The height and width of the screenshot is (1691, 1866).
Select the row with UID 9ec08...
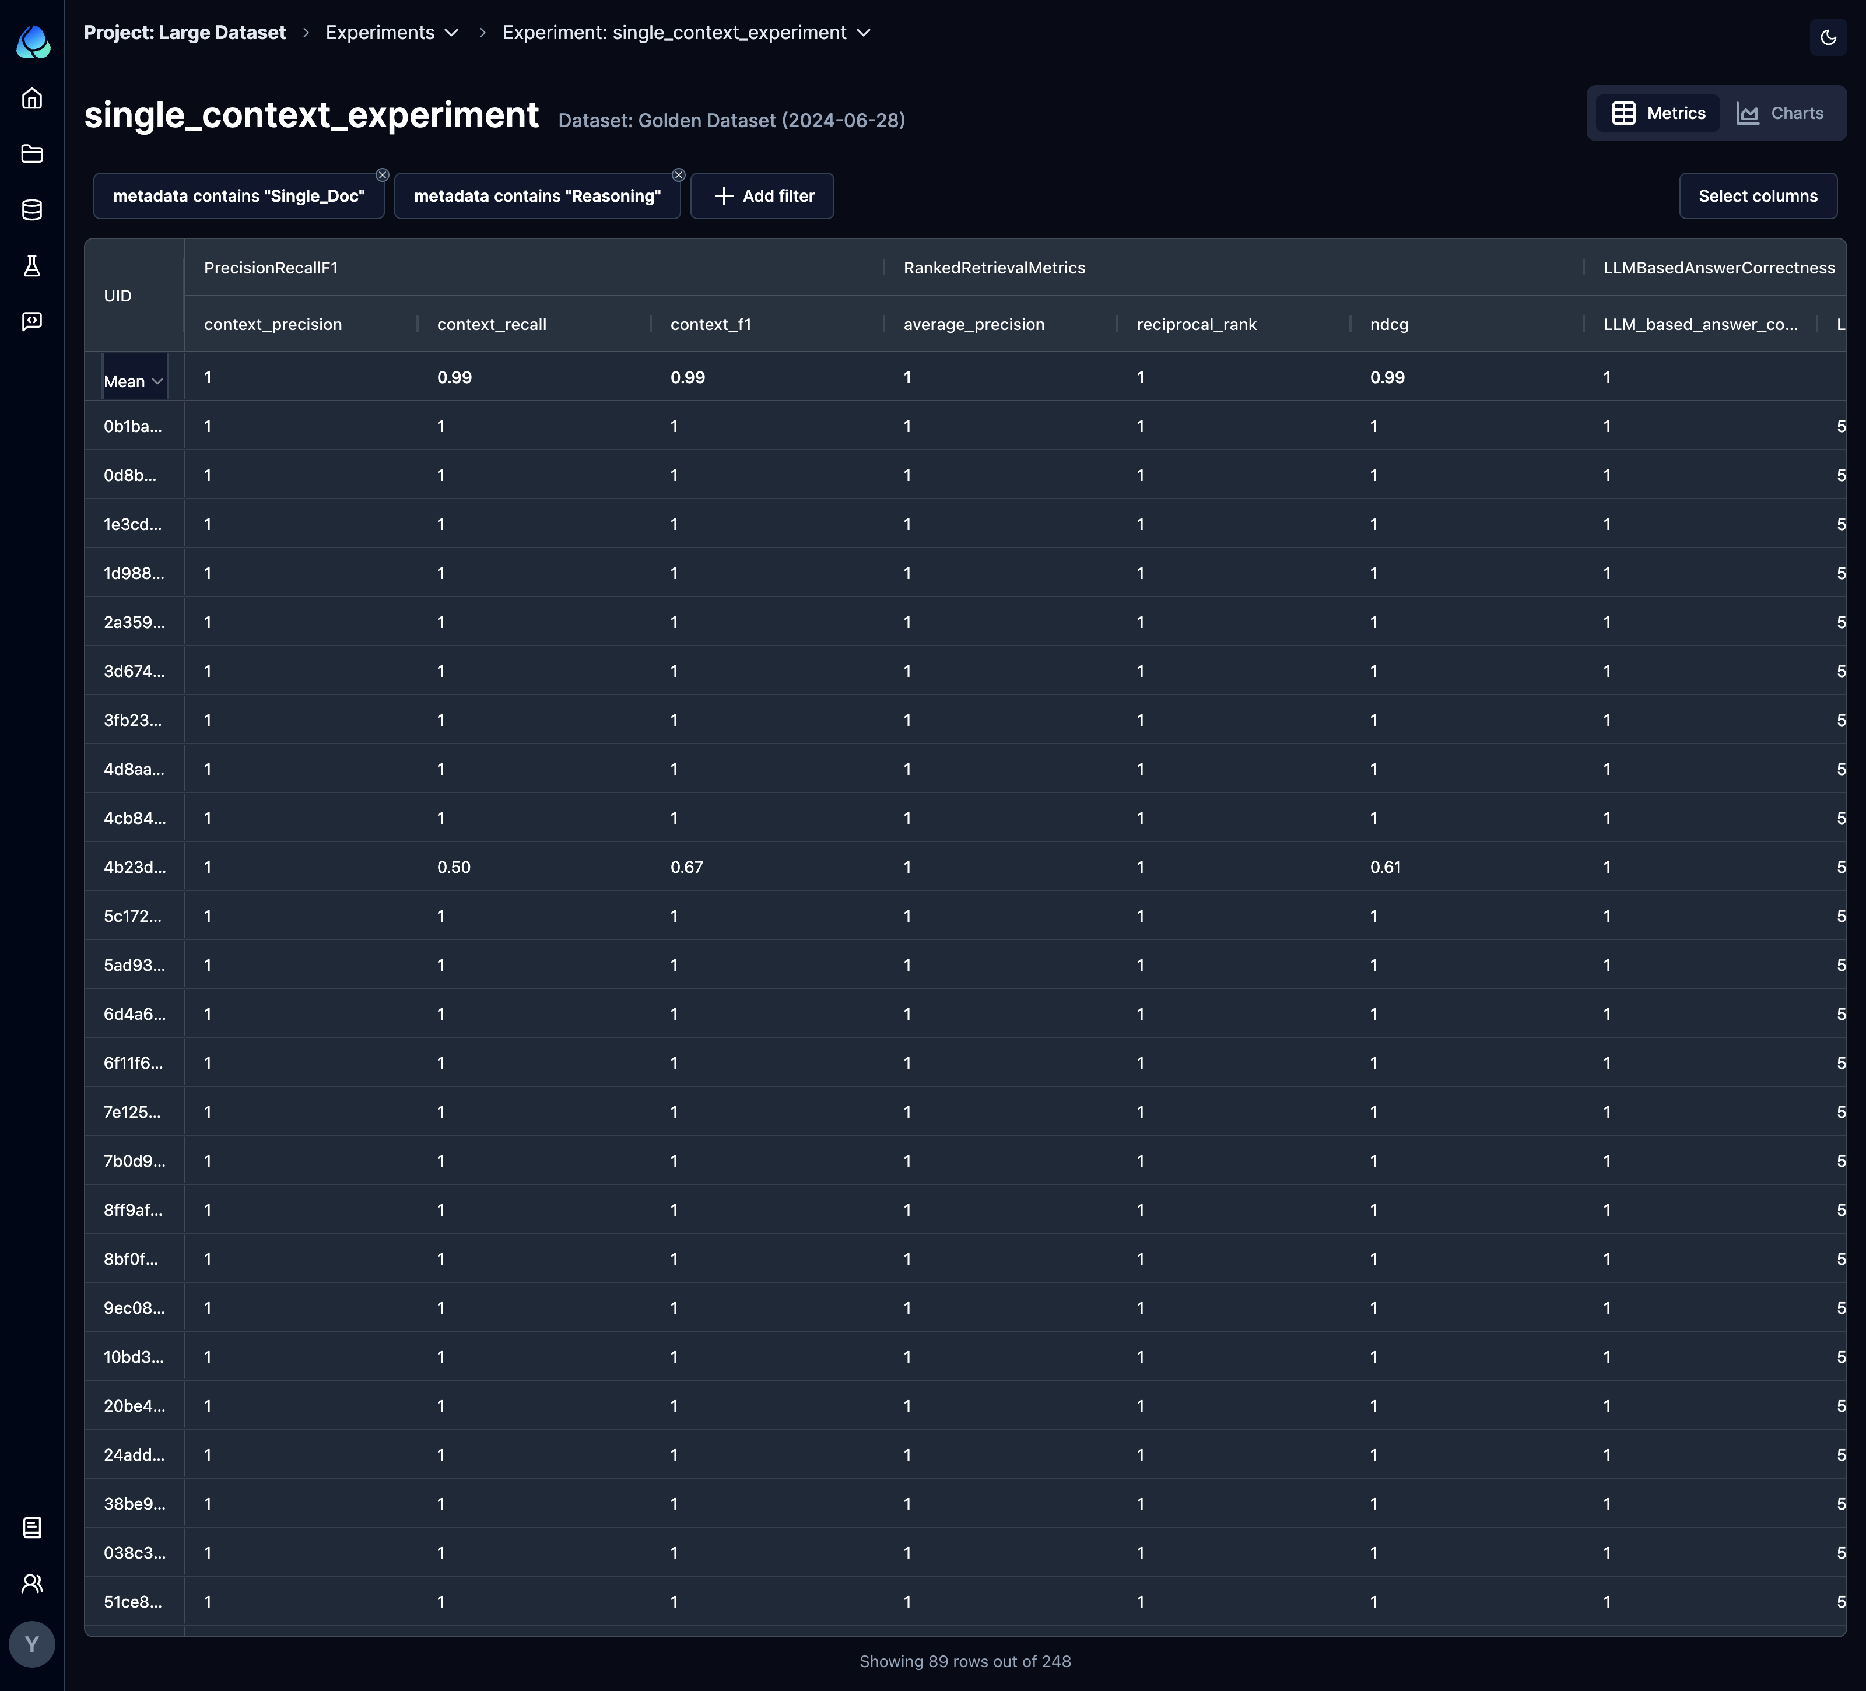(x=966, y=1308)
